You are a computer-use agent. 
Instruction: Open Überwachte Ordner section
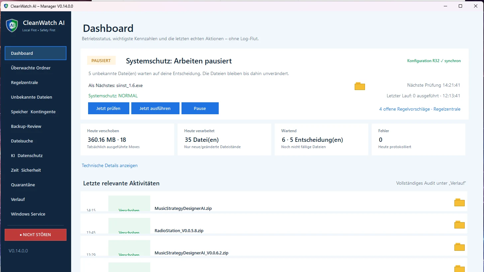pyautogui.click(x=36, y=68)
